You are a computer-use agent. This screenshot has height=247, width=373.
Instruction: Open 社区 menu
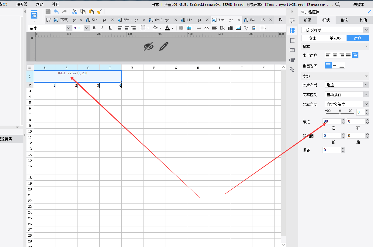[x=56, y=4]
